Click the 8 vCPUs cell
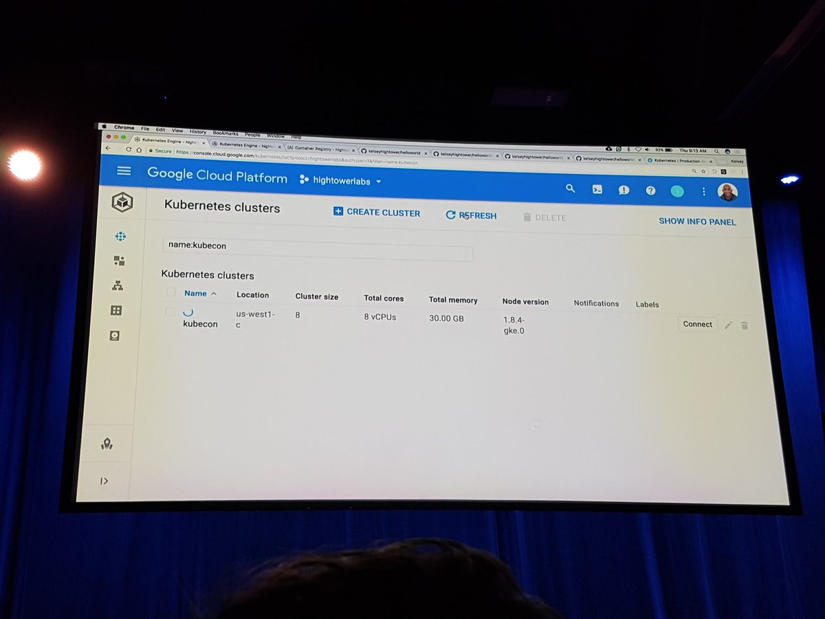The image size is (825, 619). pyautogui.click(x=379, y=317)
